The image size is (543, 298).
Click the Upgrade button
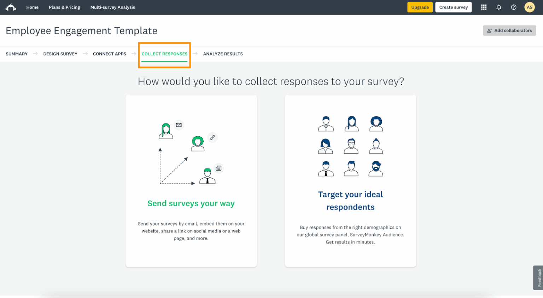[x=420, y=7]
